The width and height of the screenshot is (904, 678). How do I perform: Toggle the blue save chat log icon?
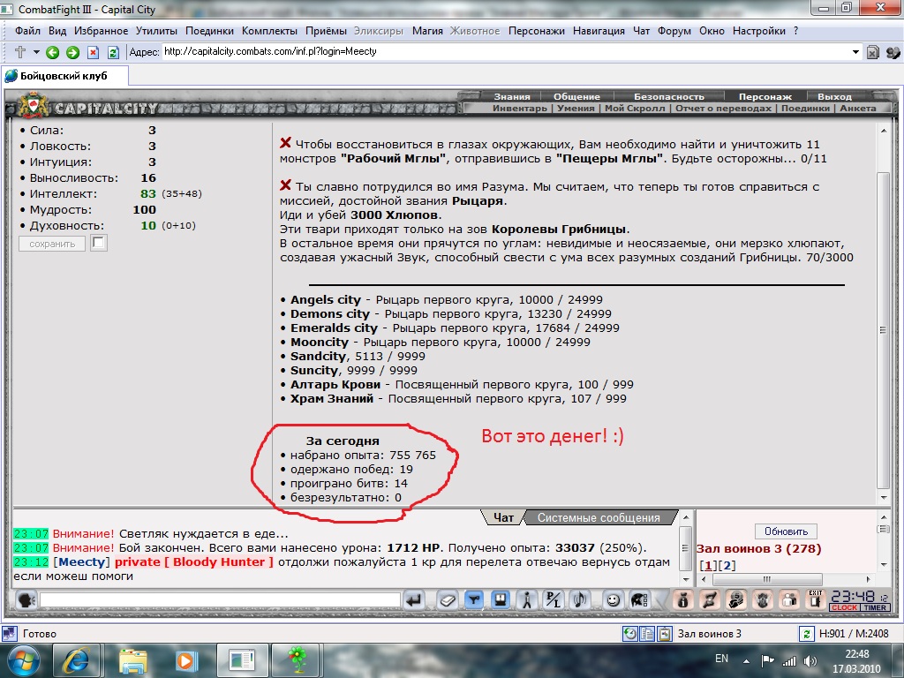coord(501,600)
